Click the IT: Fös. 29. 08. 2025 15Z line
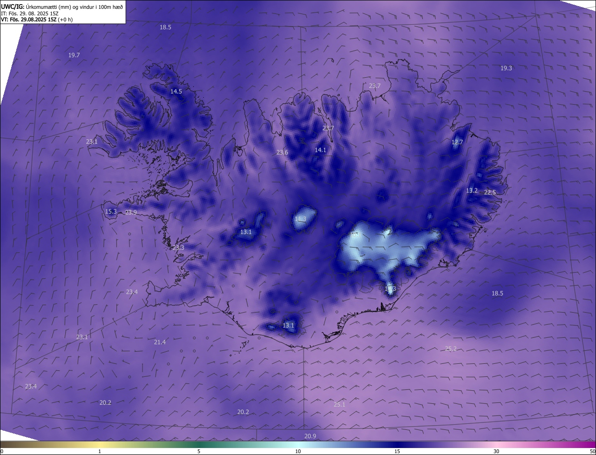 [x=30, y=13]
